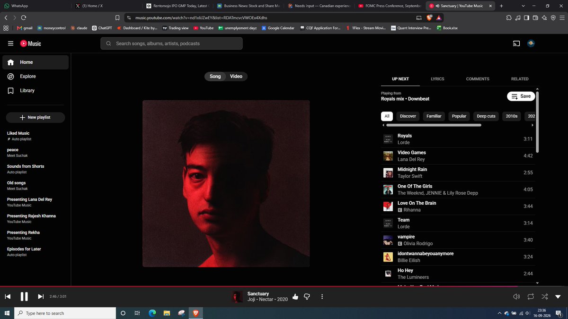568x319 pixels.
Task: Click Love On The Brain thumbnail
Action: (x=388, y=207)
